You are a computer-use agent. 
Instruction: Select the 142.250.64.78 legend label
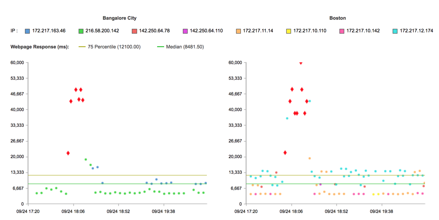[x=154, y=31]
